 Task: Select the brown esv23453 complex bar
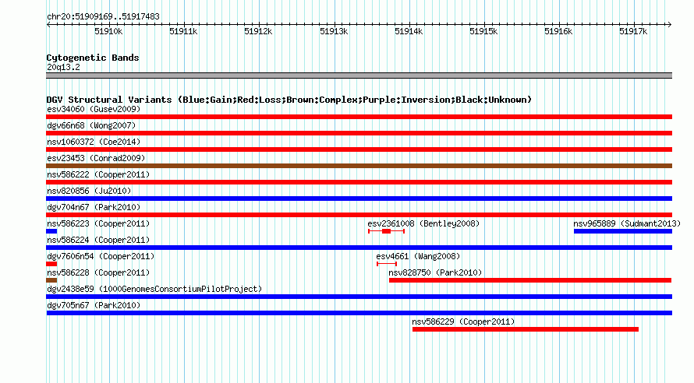(359, 166)
